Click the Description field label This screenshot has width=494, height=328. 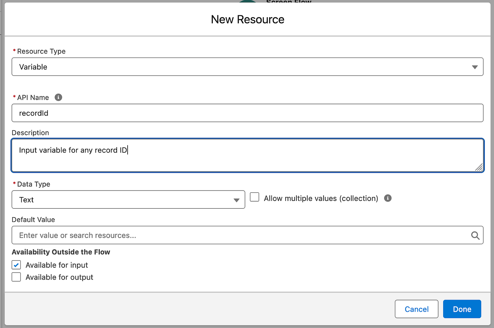pyautogui.click(x=30, y=133)
